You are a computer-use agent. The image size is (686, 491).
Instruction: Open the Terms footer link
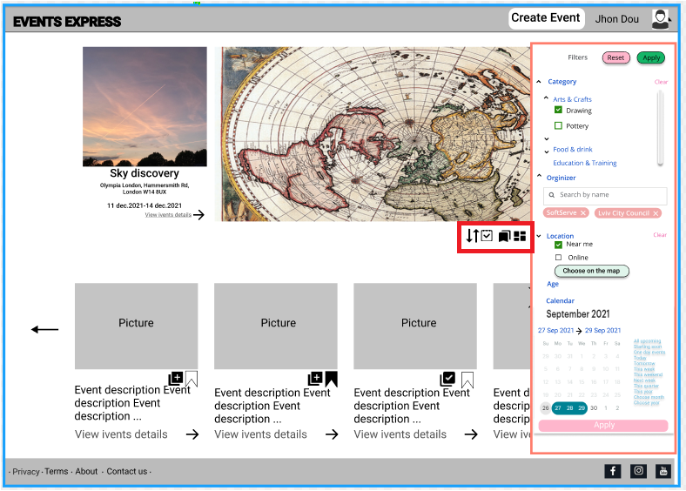tap(57, 471)
